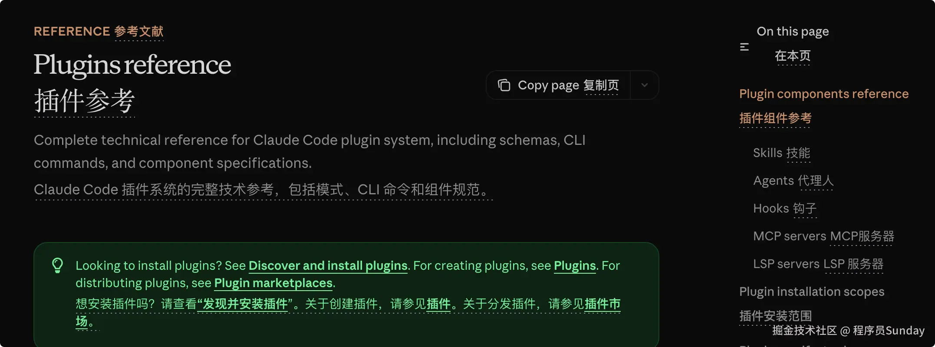Image resolution: width=935 pixels, height=347 pixels.
Task: Click the REFERENCE 参考文献 breadcrumb label
Action: click(x=99, y=31)
